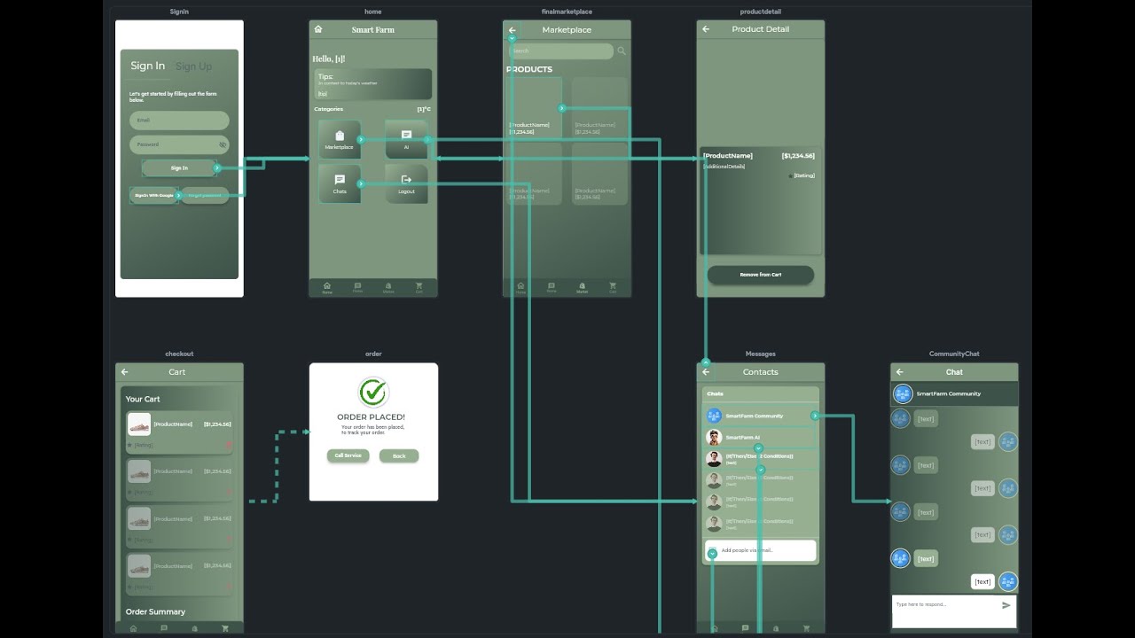
Task: Click the back arrow on Product Detail screen
Action: [x=706, y=29]
